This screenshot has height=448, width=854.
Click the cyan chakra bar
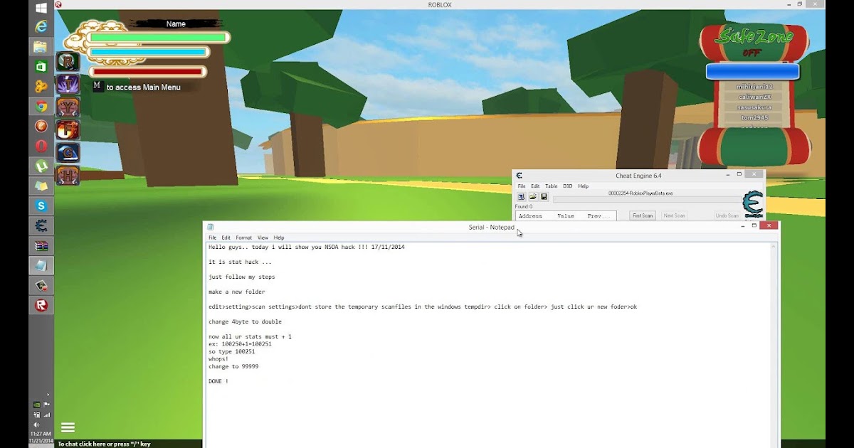[x=148, y=53]
